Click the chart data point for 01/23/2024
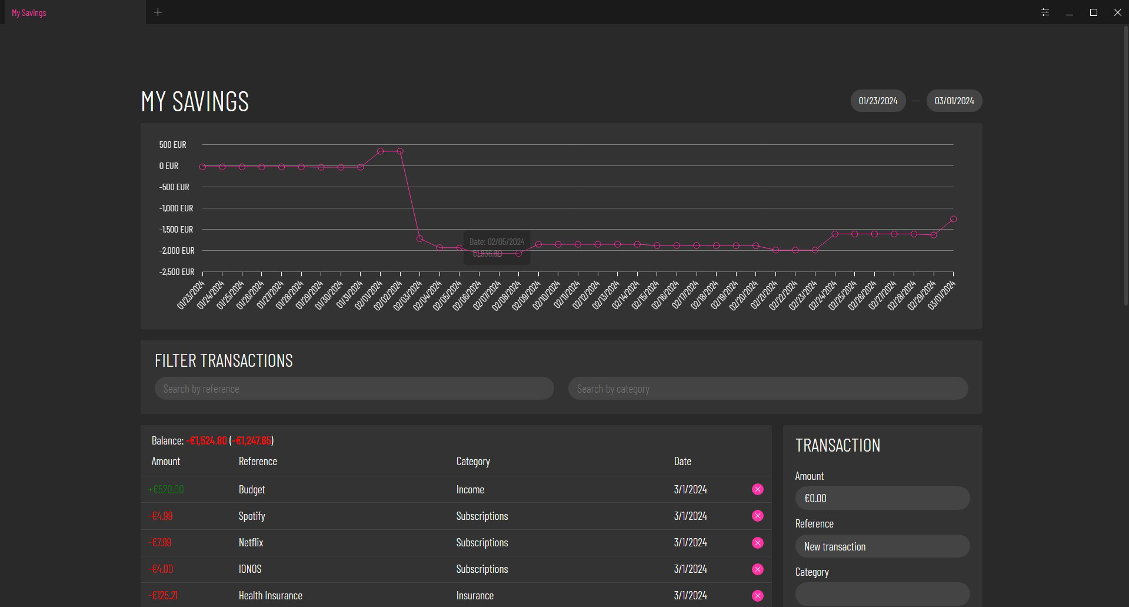 pyautogui.click(x=202, y=167)
